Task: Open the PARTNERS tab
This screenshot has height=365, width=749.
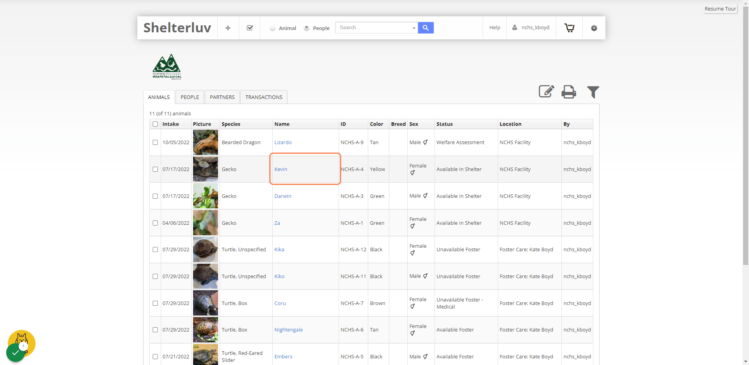Action: pos(222,97)
